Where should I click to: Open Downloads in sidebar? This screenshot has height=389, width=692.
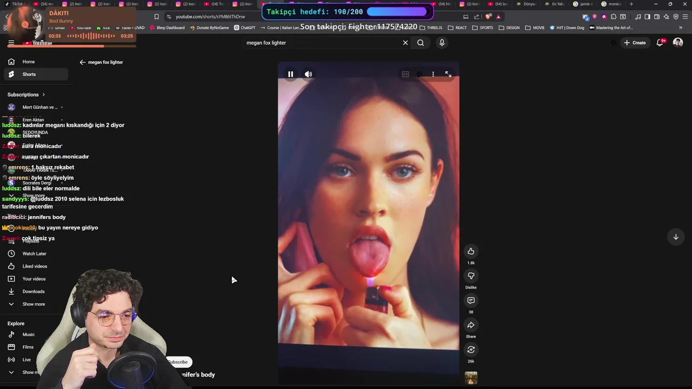click(x=33, y=291)
